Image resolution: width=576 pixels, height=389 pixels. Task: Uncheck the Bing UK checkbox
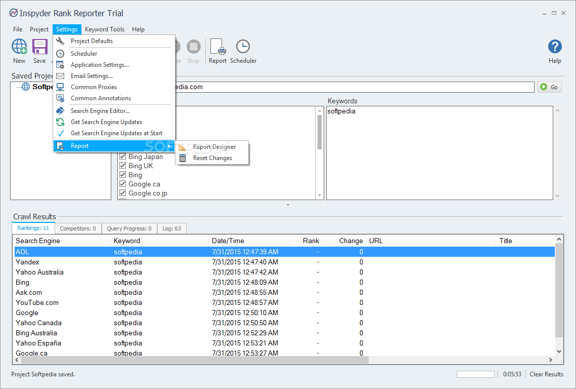click(x=123, y=166)
